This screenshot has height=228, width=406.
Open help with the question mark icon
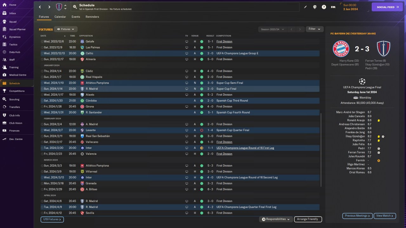click(324, 7)
